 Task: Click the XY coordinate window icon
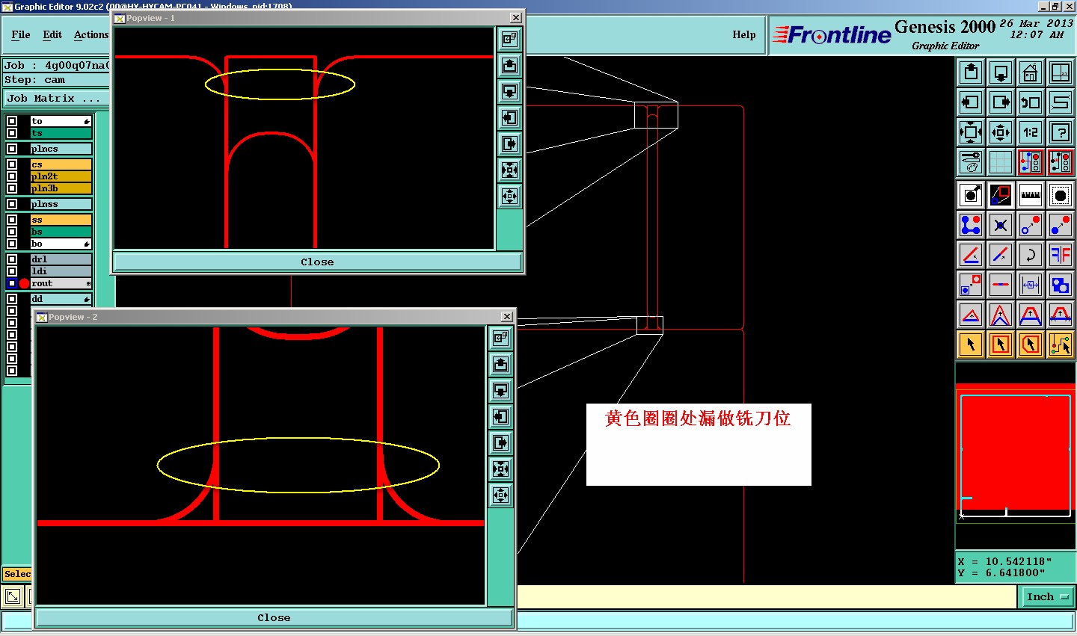1061,72
